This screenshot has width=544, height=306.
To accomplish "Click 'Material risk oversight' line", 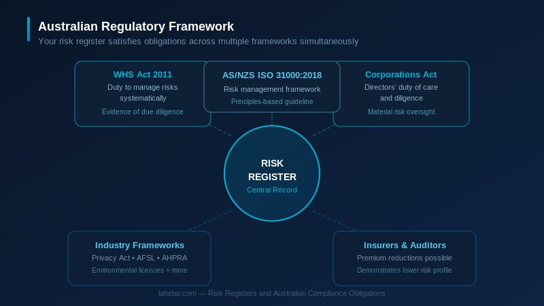I will 401,112.
